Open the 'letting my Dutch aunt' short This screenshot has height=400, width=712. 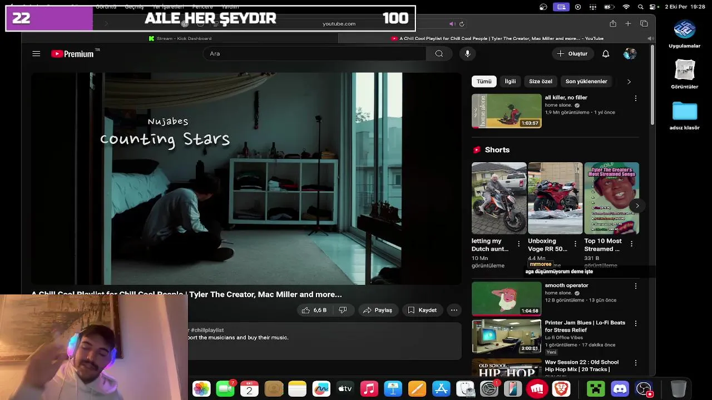point(498,198)
